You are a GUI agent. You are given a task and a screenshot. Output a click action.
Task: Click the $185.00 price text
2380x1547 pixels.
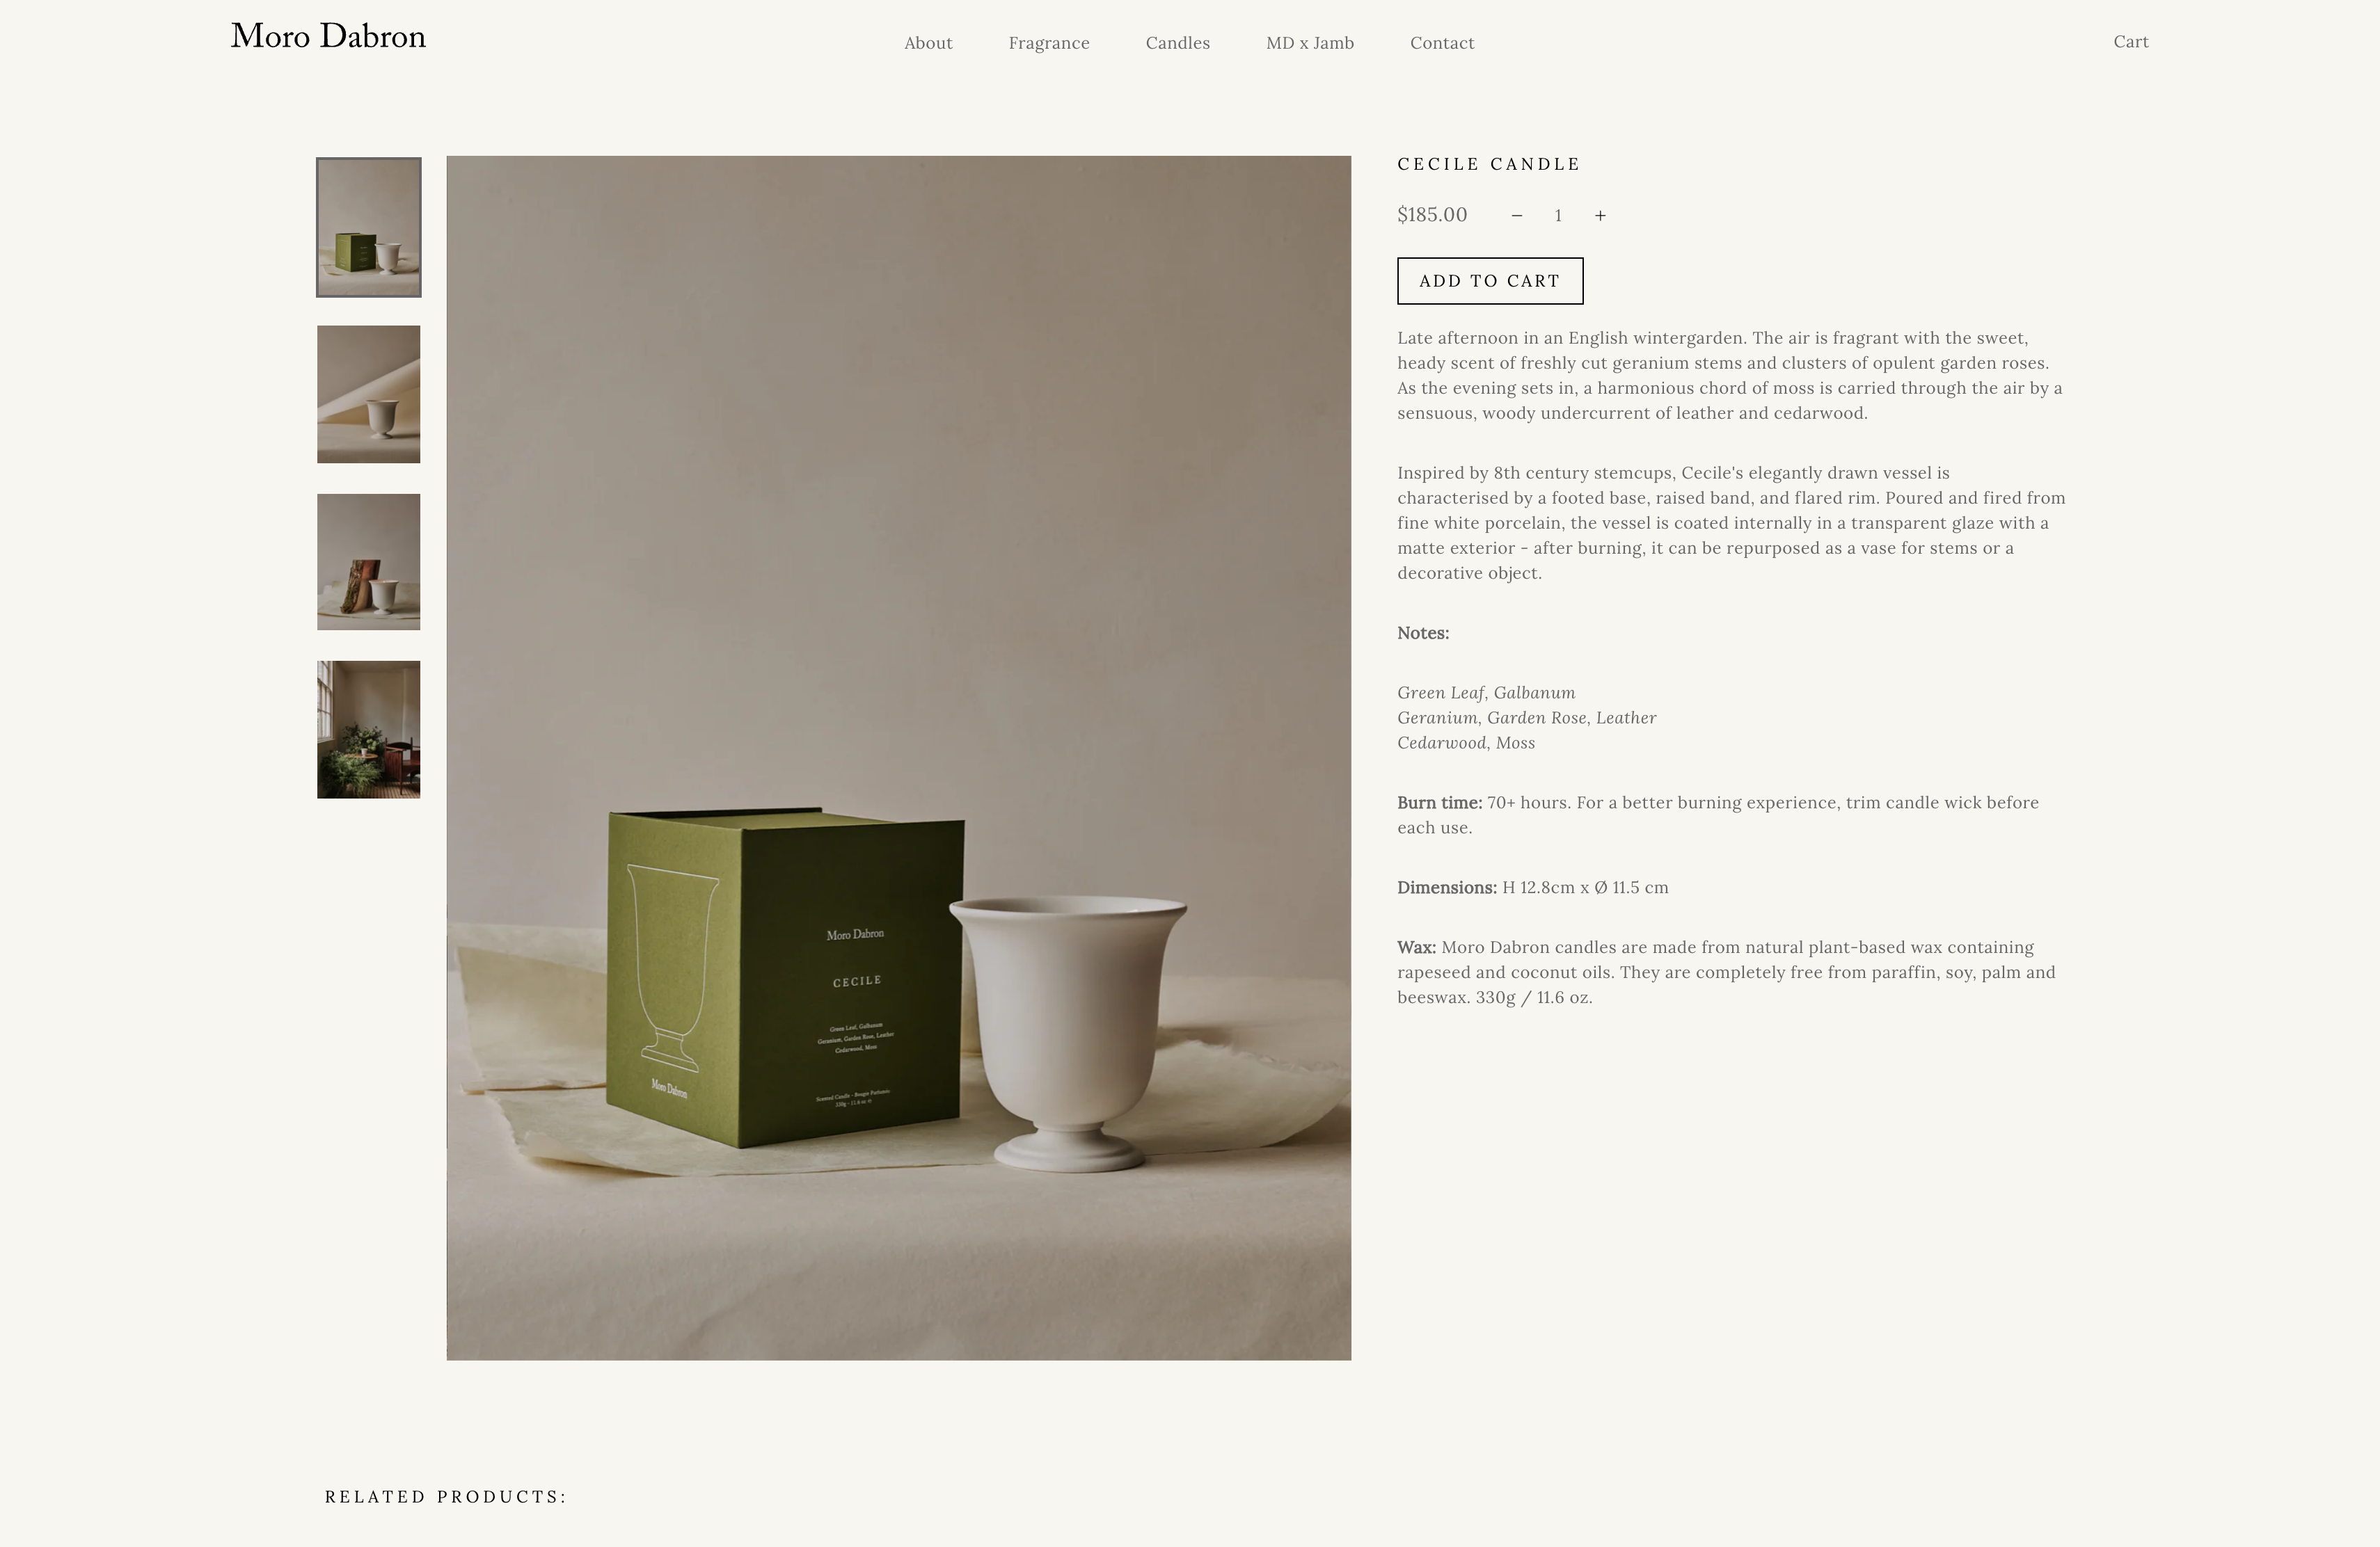pyautogui.click(x=1432, y=215)
